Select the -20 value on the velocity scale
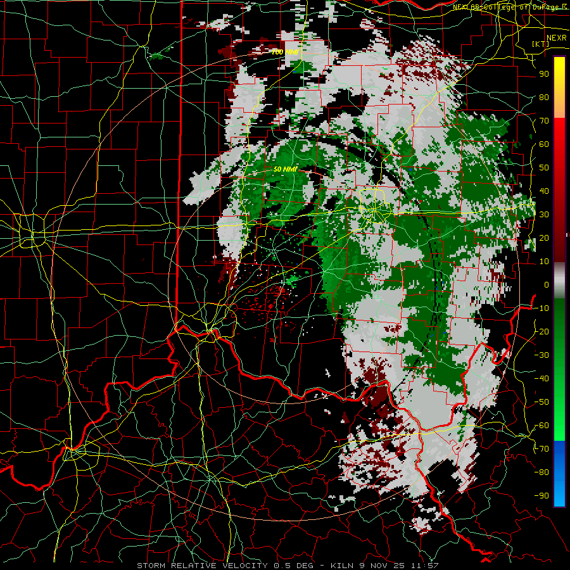This screenshot has width=570, height=570. point(541,331)
